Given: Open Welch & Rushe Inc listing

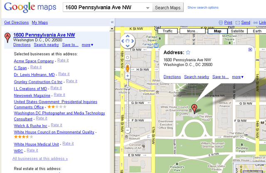Looking at the screenshot, I should [x=30, y=126].
